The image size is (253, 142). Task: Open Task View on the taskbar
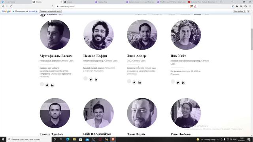61,139
